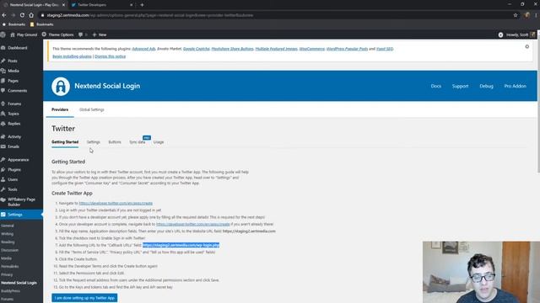Viewport: 540px width, 303px height.
Task: Open Debug in the plugin header
Action: (486, 86)
